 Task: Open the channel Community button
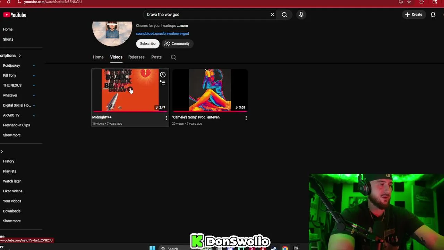(x=177, y=43)
